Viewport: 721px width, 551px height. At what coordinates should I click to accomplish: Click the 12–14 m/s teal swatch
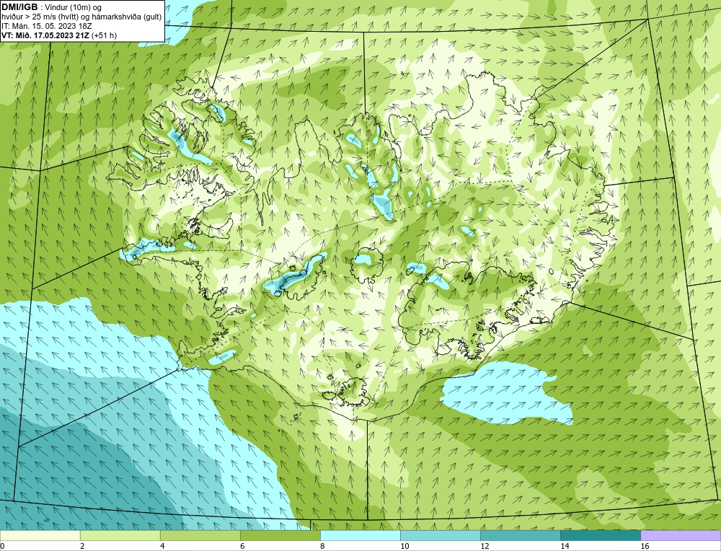click(520, 535)
